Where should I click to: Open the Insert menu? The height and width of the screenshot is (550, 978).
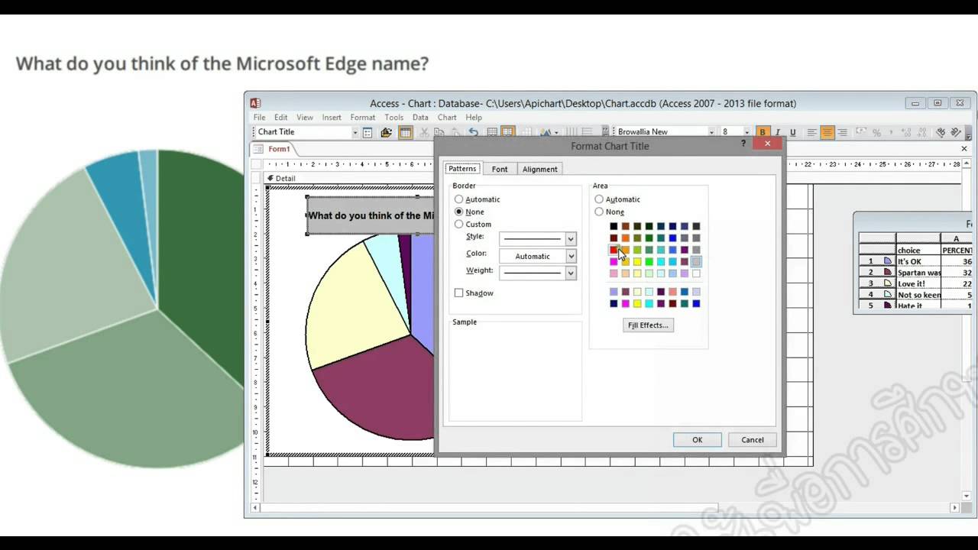(x=332, y=118)
